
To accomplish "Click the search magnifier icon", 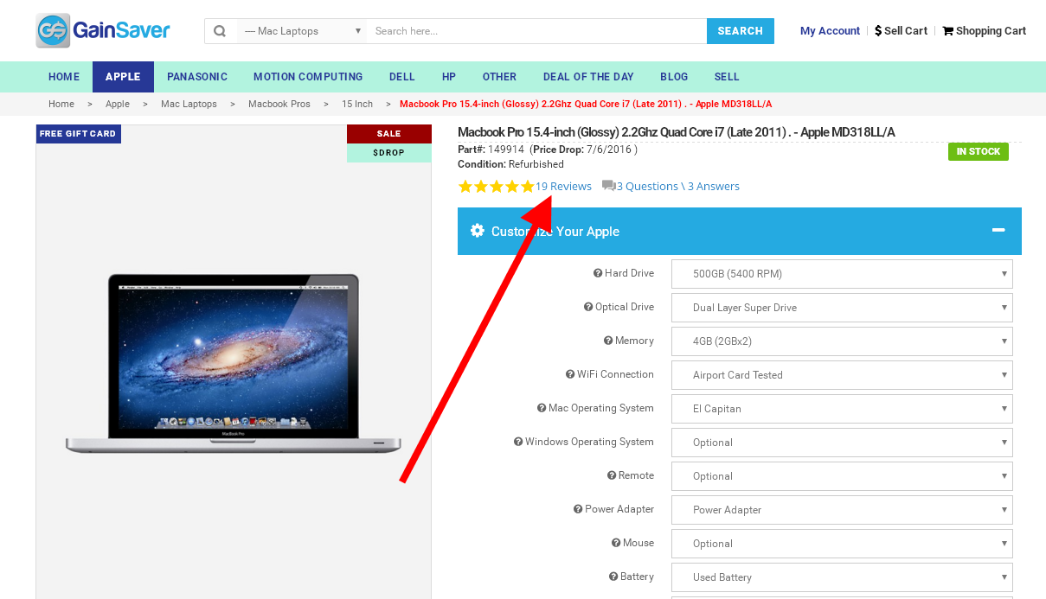I will [220, 31].
